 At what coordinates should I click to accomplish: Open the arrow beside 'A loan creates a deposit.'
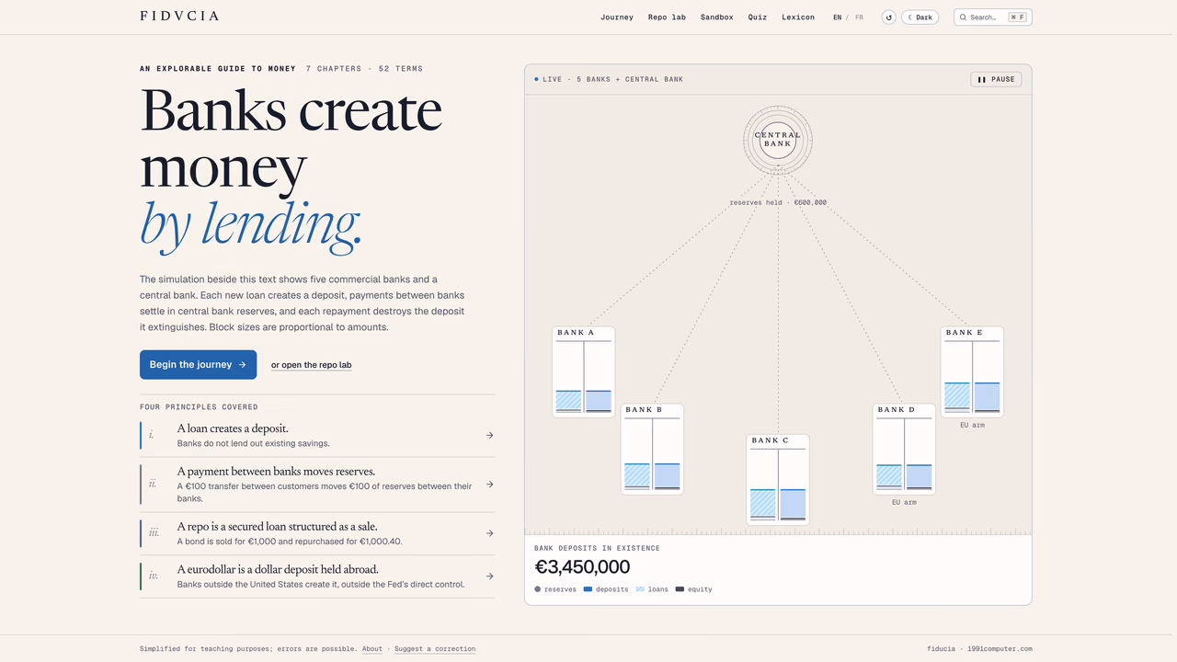coord(490,435)
